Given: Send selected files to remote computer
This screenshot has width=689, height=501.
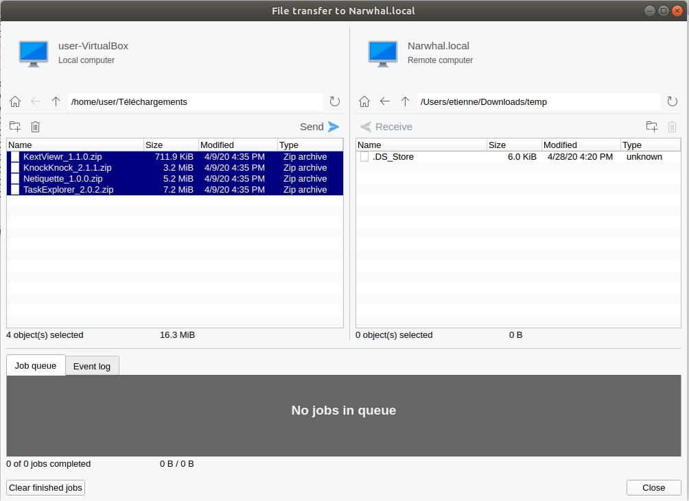Looking at the screenshot, I should pos(320,127).
